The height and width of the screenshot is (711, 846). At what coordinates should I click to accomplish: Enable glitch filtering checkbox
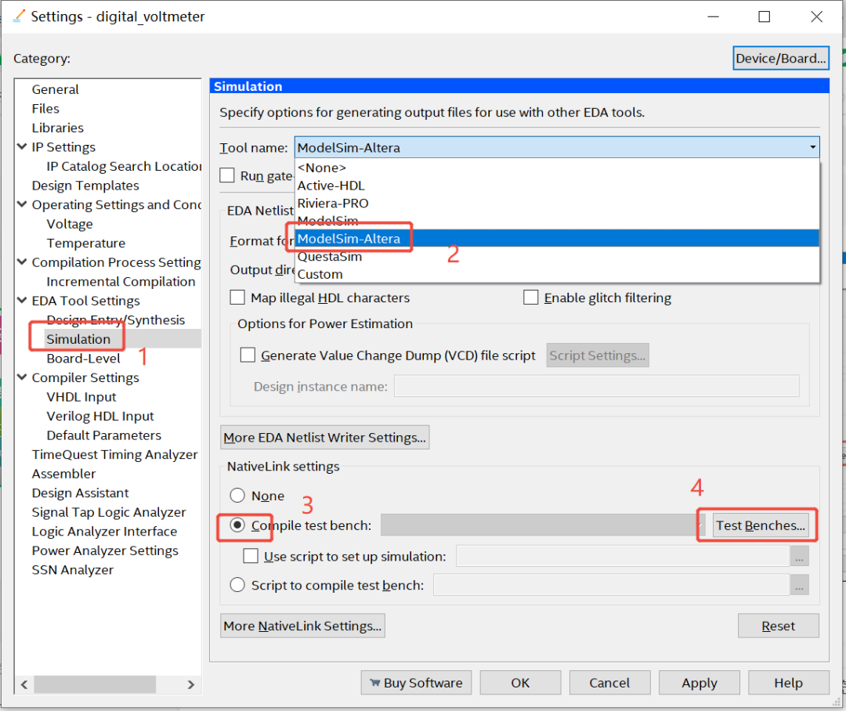[531, 298]
